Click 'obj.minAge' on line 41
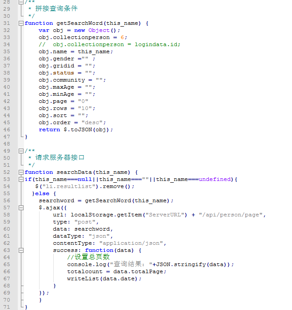The image size is (292, 310). [x=56, y=94]
